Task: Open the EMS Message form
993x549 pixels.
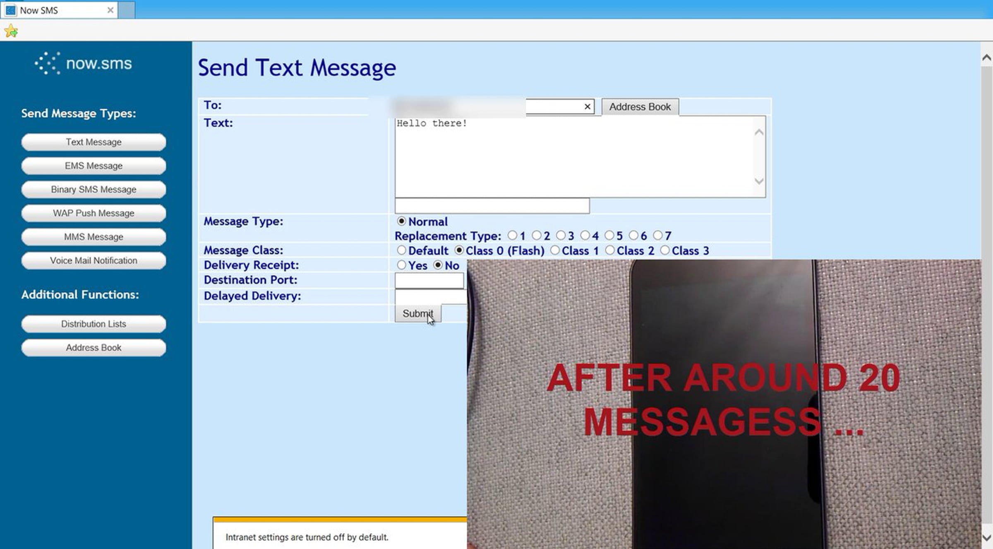Action: [94, 166]
